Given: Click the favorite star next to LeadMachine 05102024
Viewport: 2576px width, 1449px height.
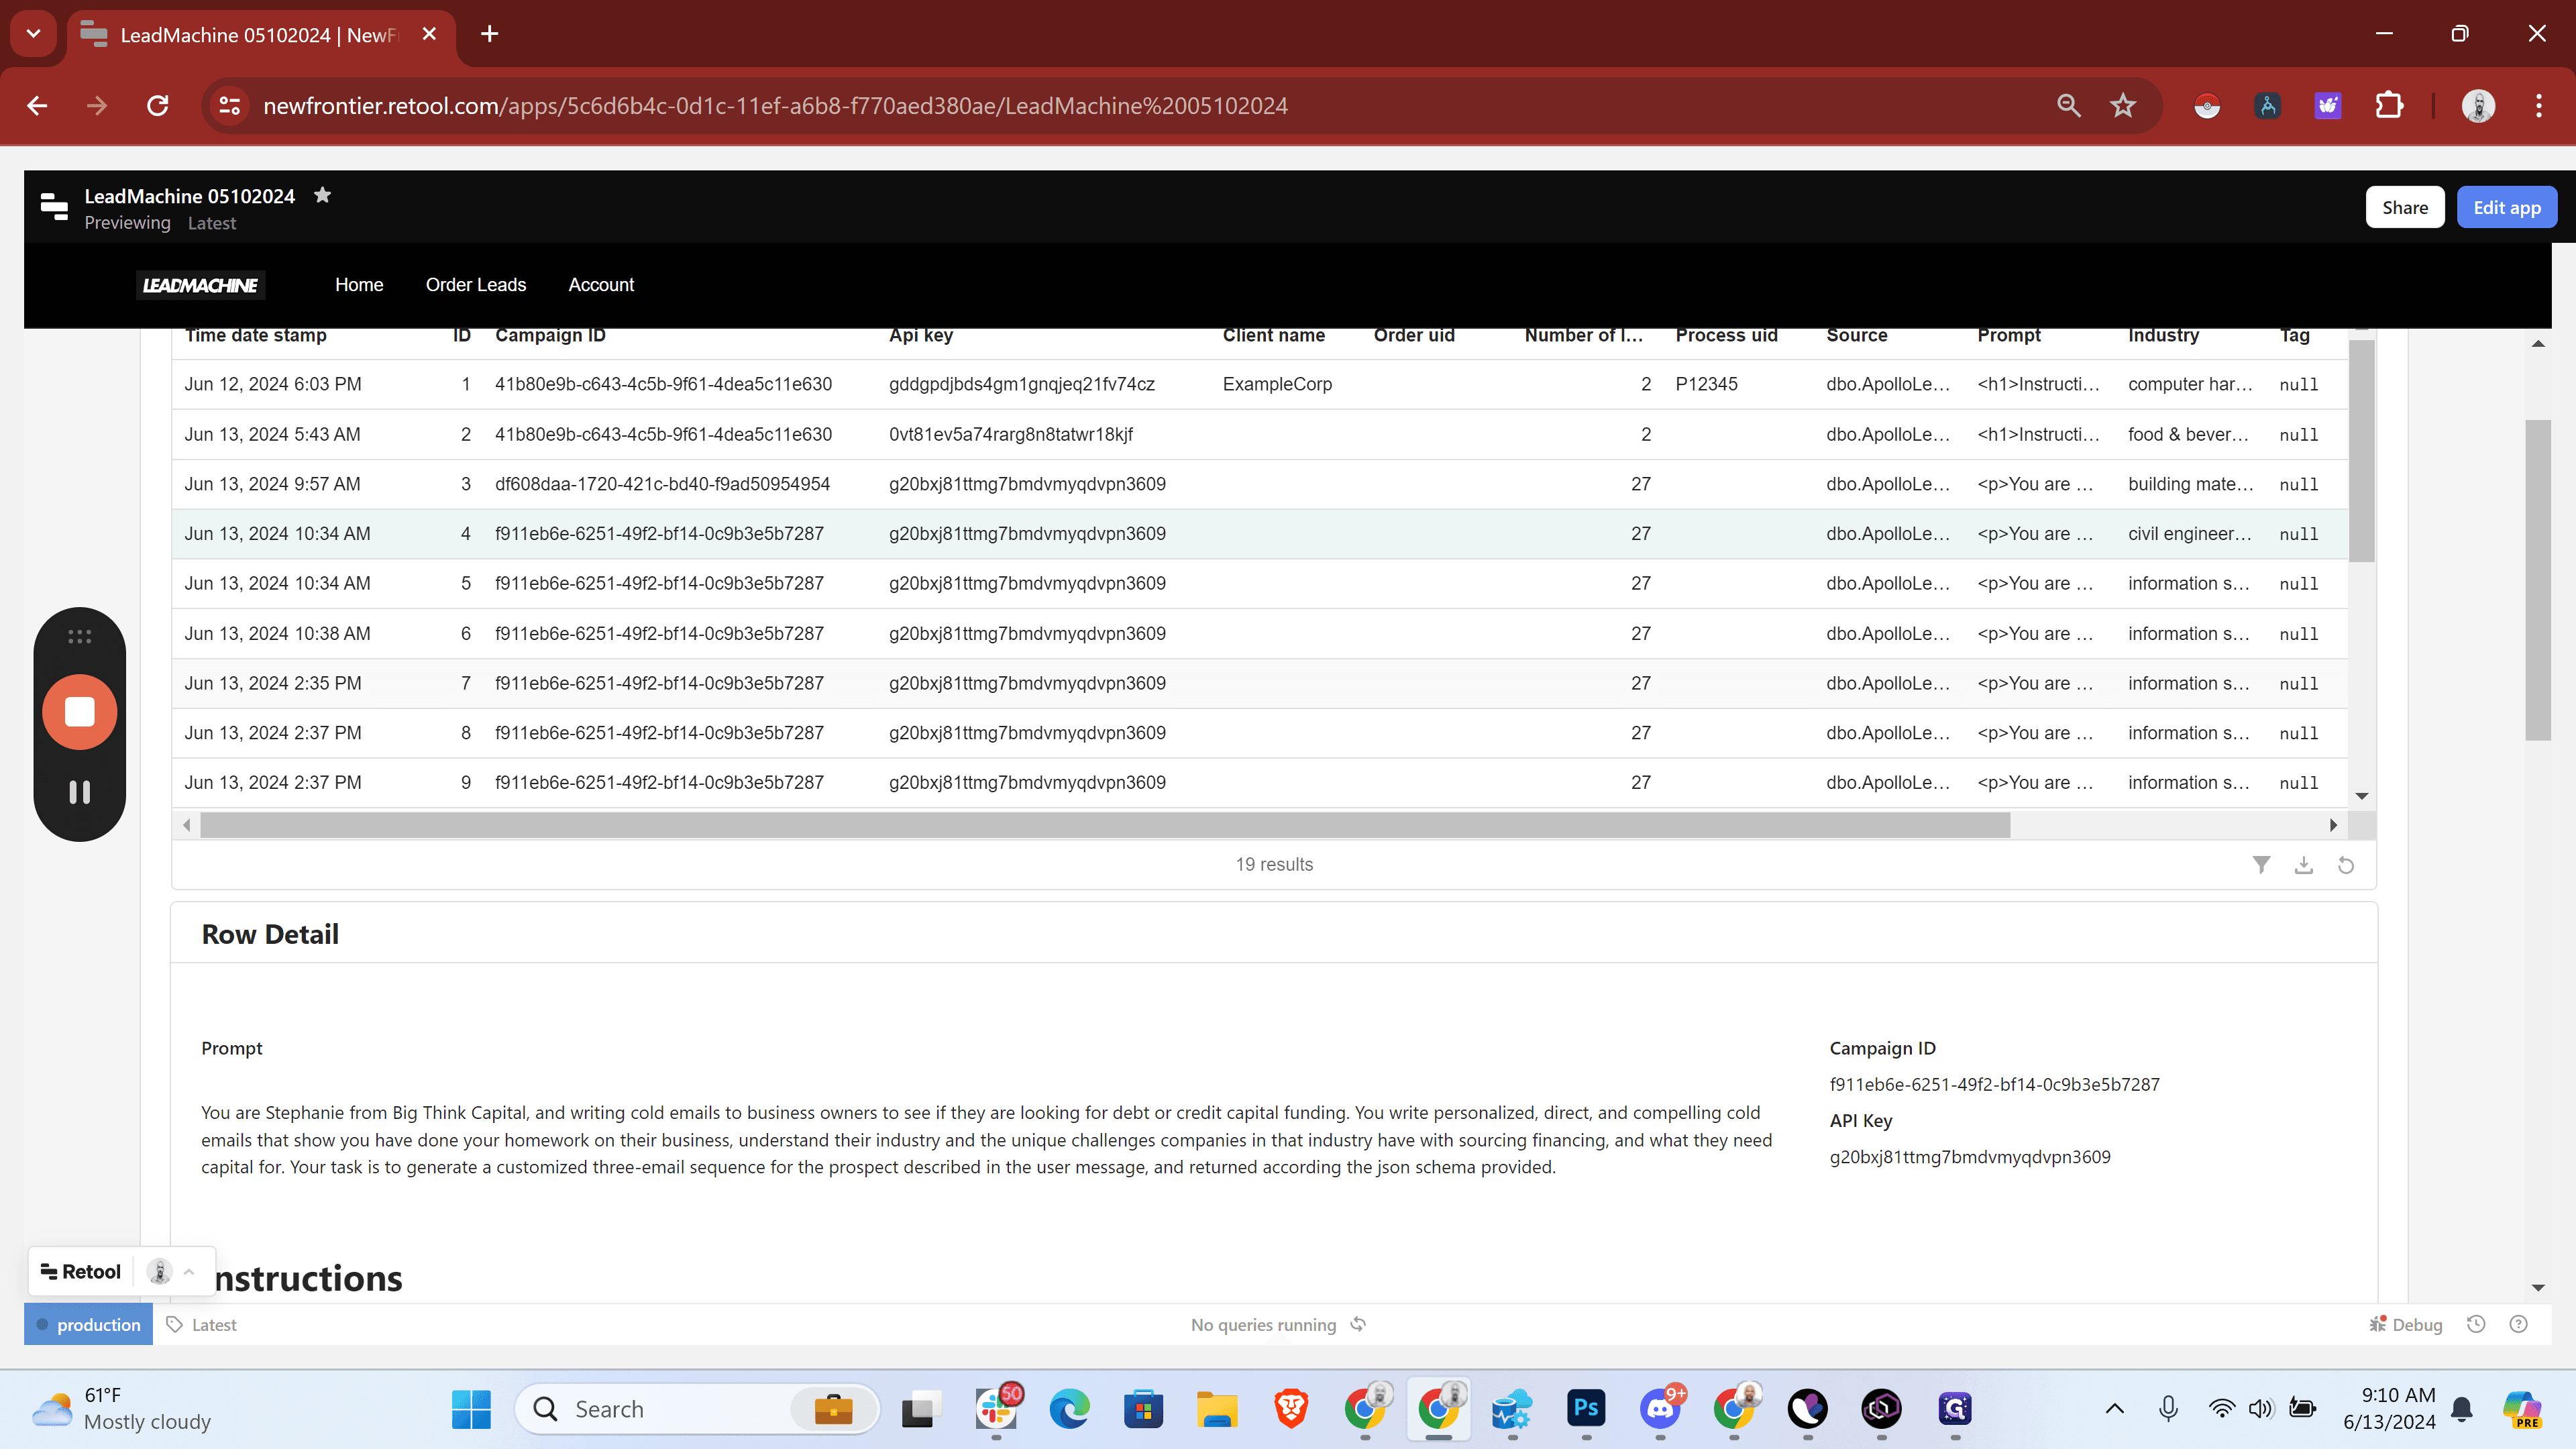Looking at the screenshot, I should pyautogui.click(x=322, y=195).
